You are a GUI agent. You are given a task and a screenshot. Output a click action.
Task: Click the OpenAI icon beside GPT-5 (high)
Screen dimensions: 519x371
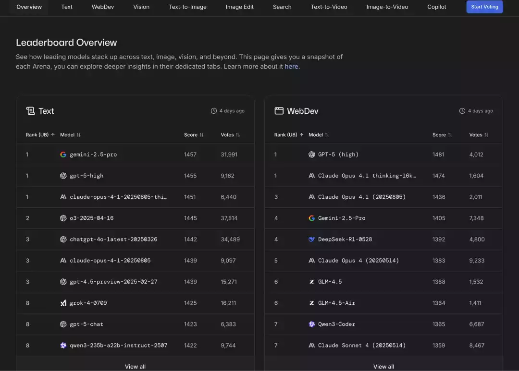click(311, 155)
